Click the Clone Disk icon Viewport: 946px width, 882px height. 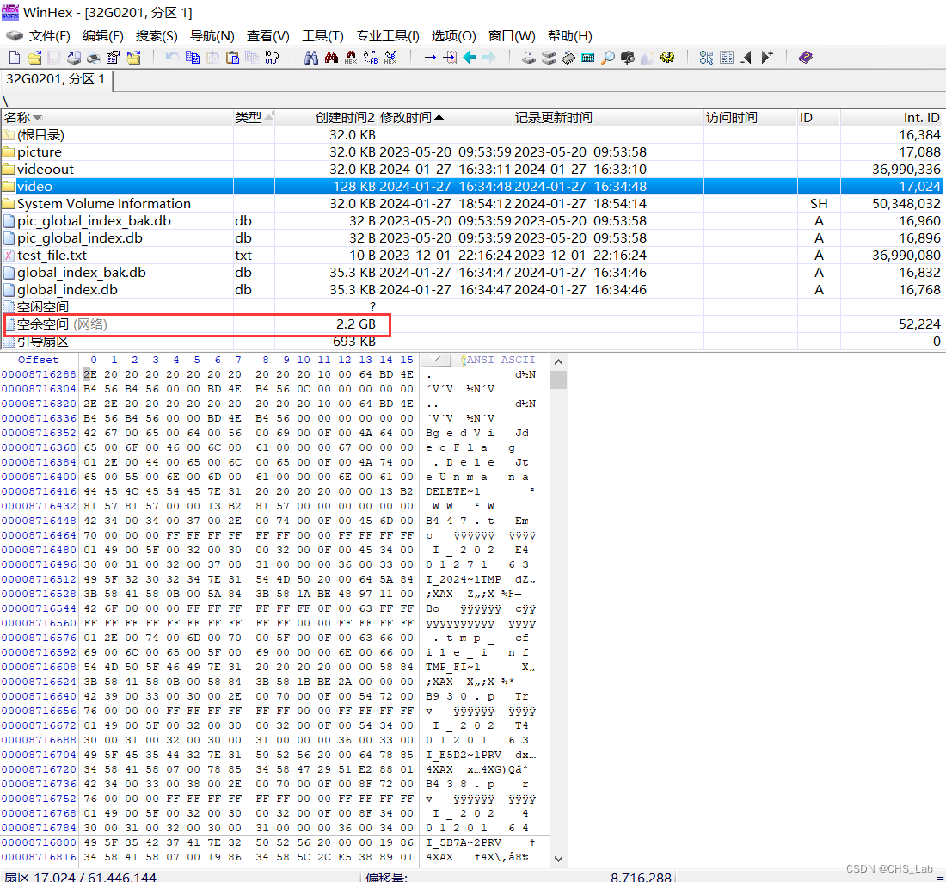549,58
